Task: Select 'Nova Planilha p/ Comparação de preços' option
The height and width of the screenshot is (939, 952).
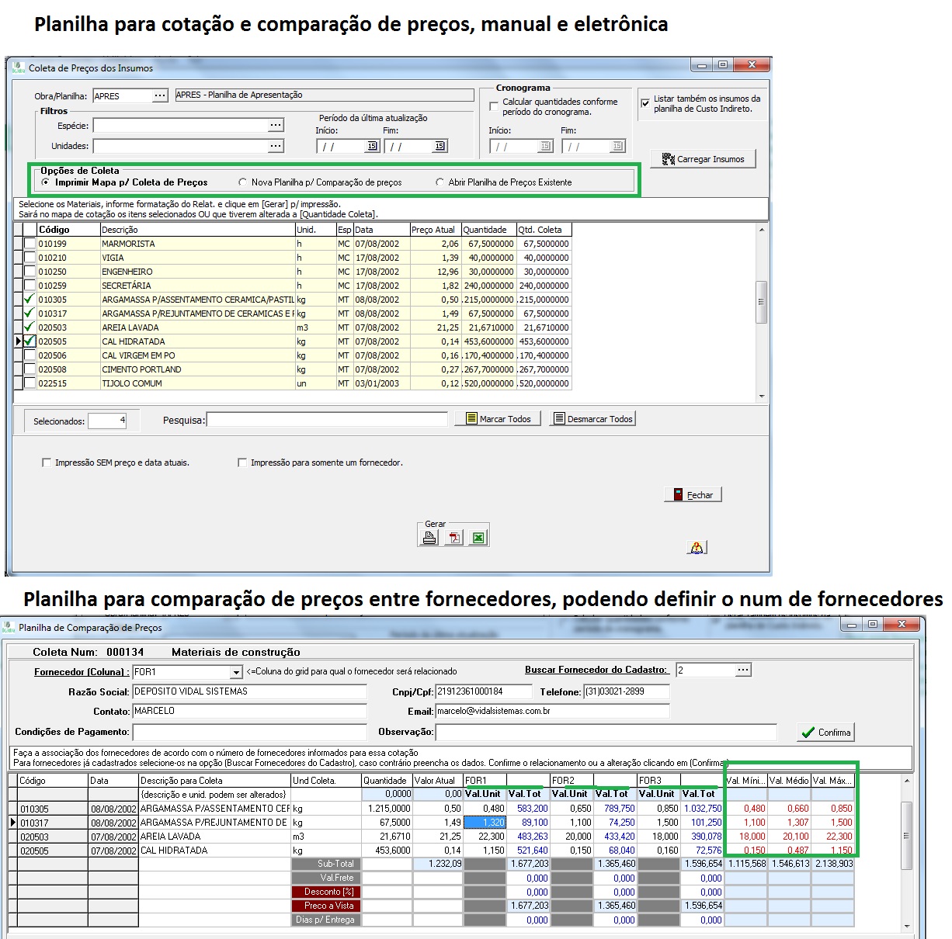Action: point(243,182)
